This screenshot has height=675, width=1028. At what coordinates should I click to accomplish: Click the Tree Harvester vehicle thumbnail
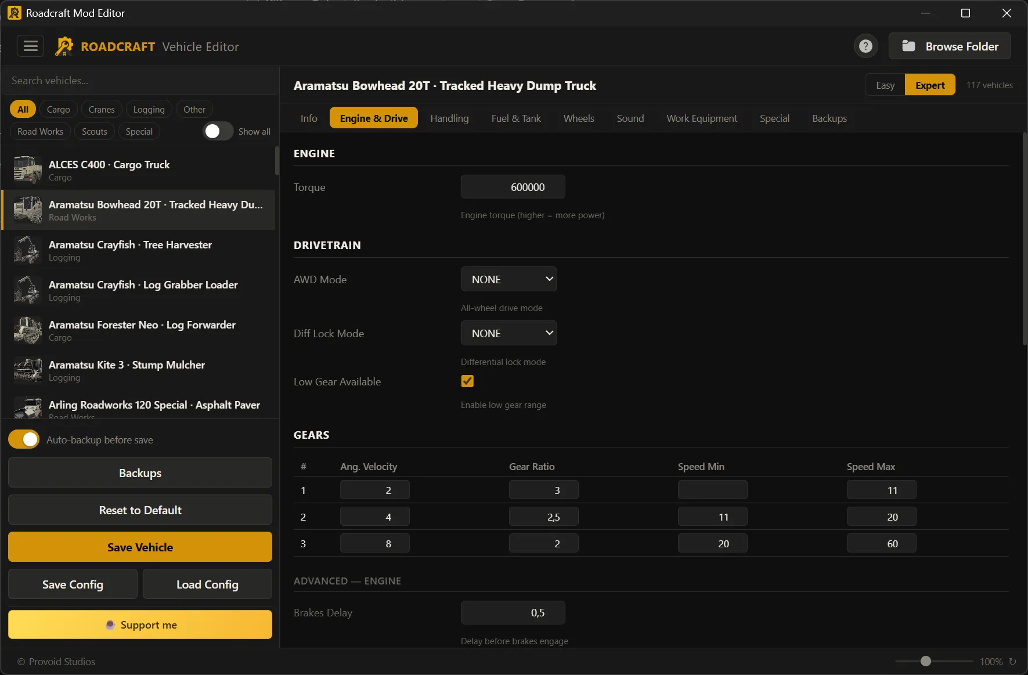coord(27,250)
